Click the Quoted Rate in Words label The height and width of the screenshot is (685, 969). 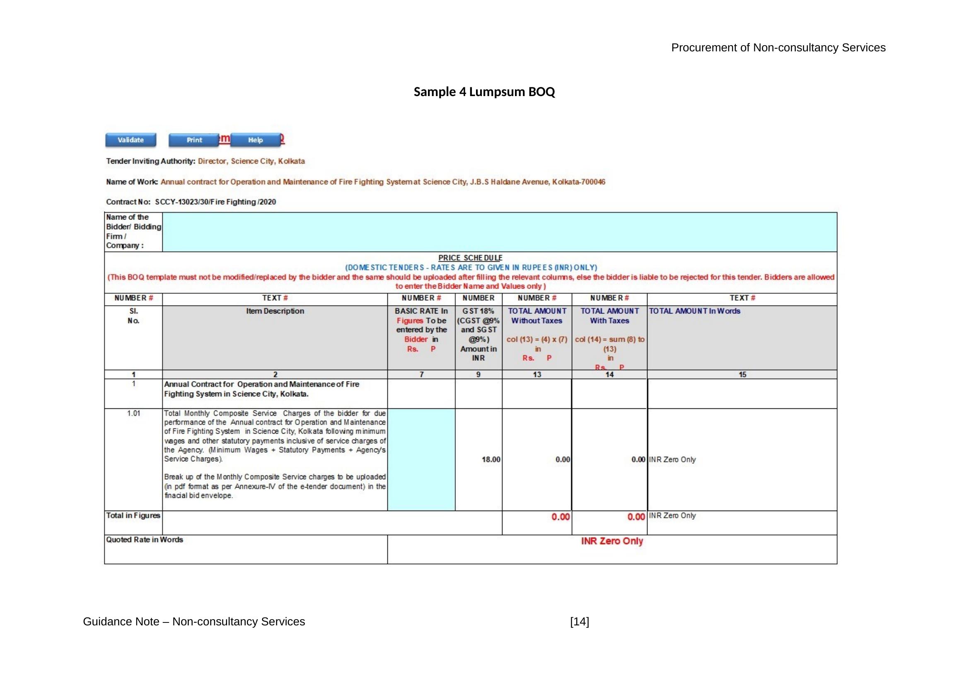(144, 540)
